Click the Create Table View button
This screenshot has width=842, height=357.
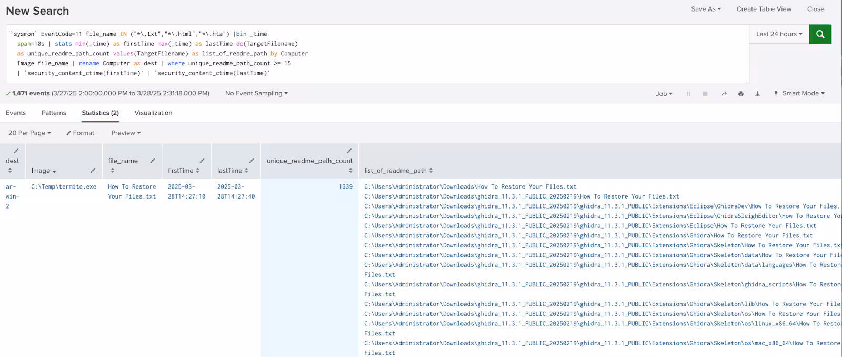click(764, 9)
